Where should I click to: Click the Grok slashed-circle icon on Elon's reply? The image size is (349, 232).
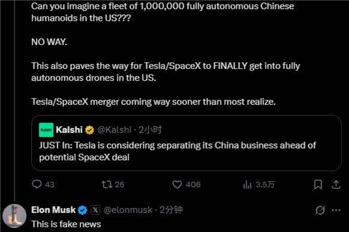(320, 210)
